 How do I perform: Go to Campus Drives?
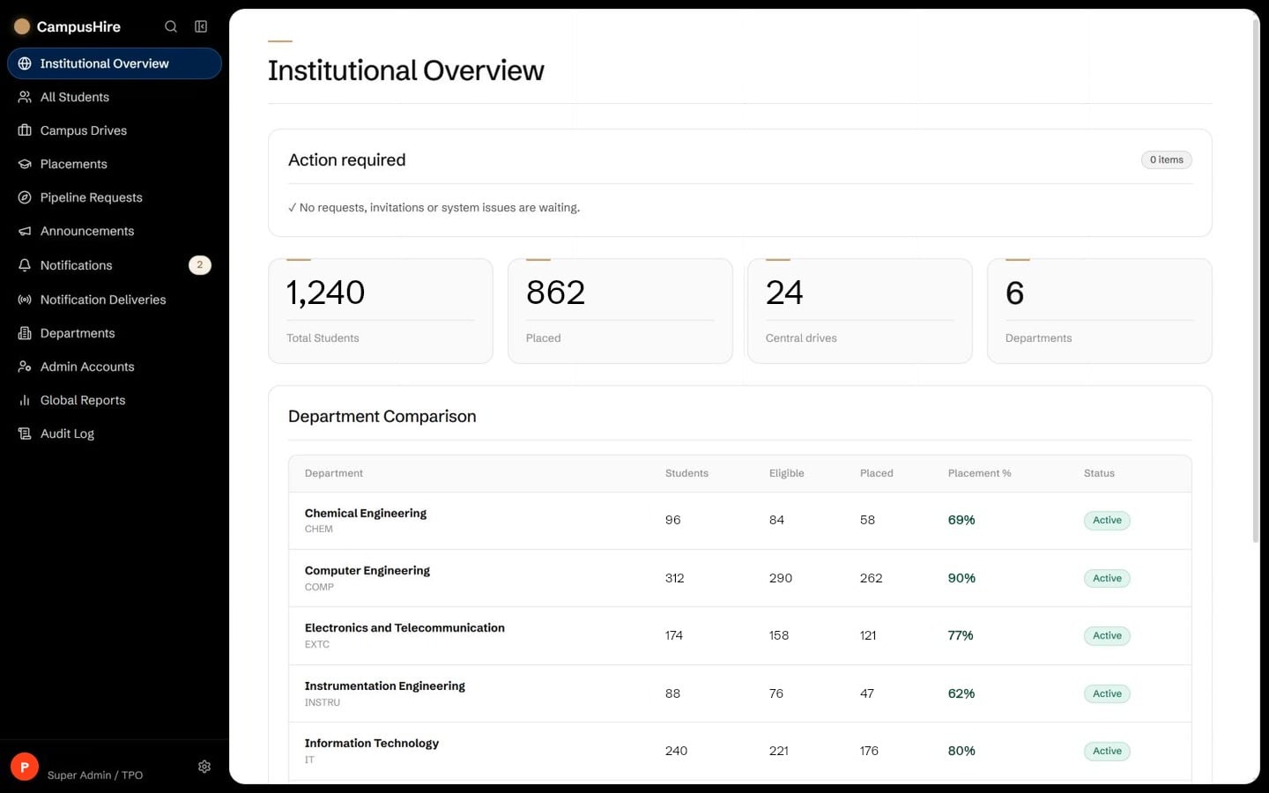point(115,130)
